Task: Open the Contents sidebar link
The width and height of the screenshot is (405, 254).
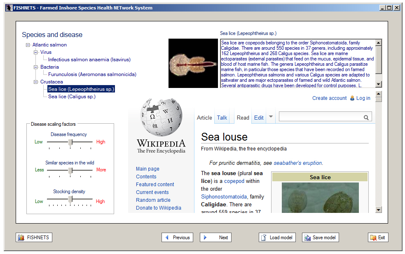Action: coord(146,177)
